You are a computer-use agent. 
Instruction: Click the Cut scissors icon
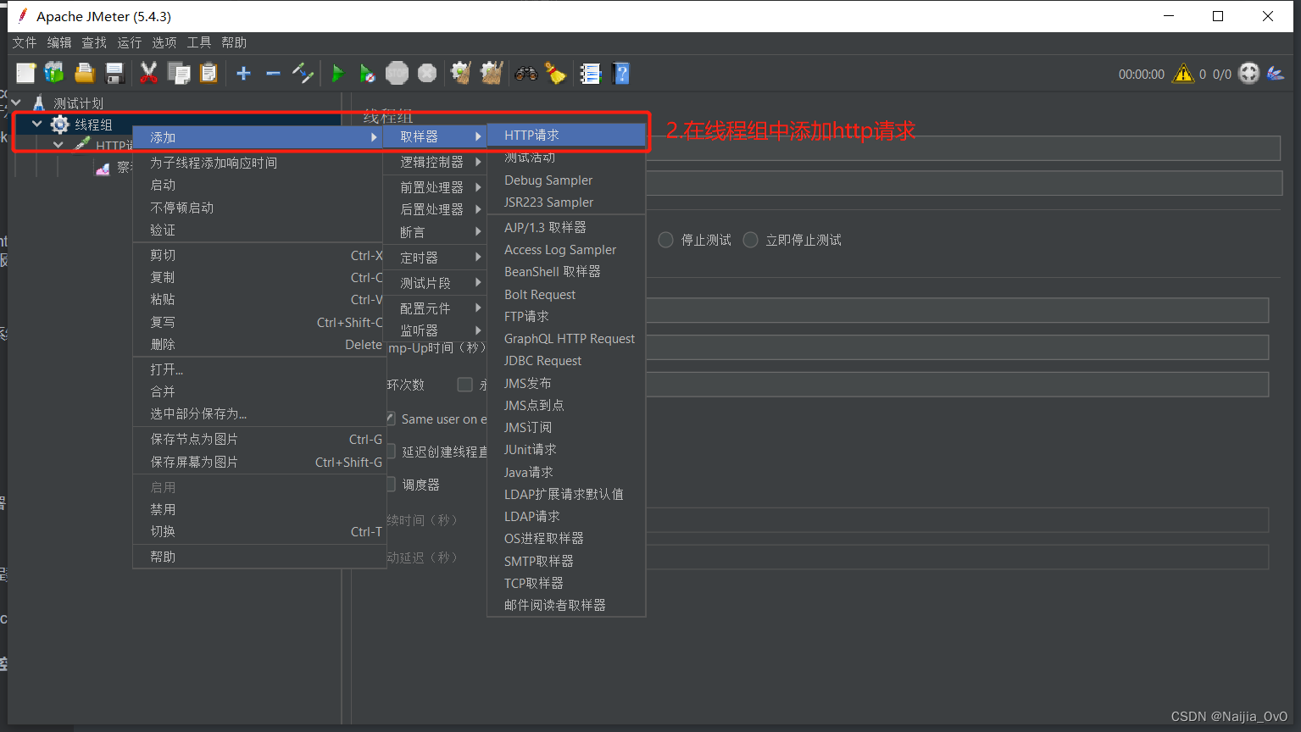click(x=149, y=74)
